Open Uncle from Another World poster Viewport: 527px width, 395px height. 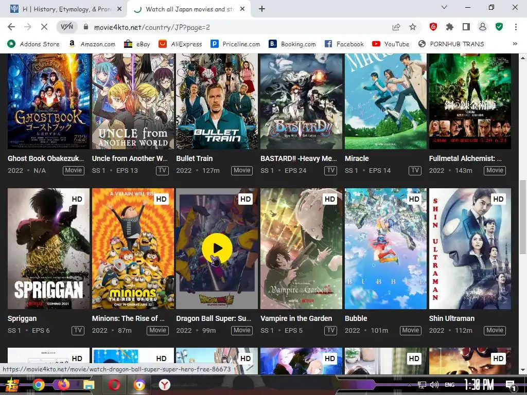(x=133, y=101)
